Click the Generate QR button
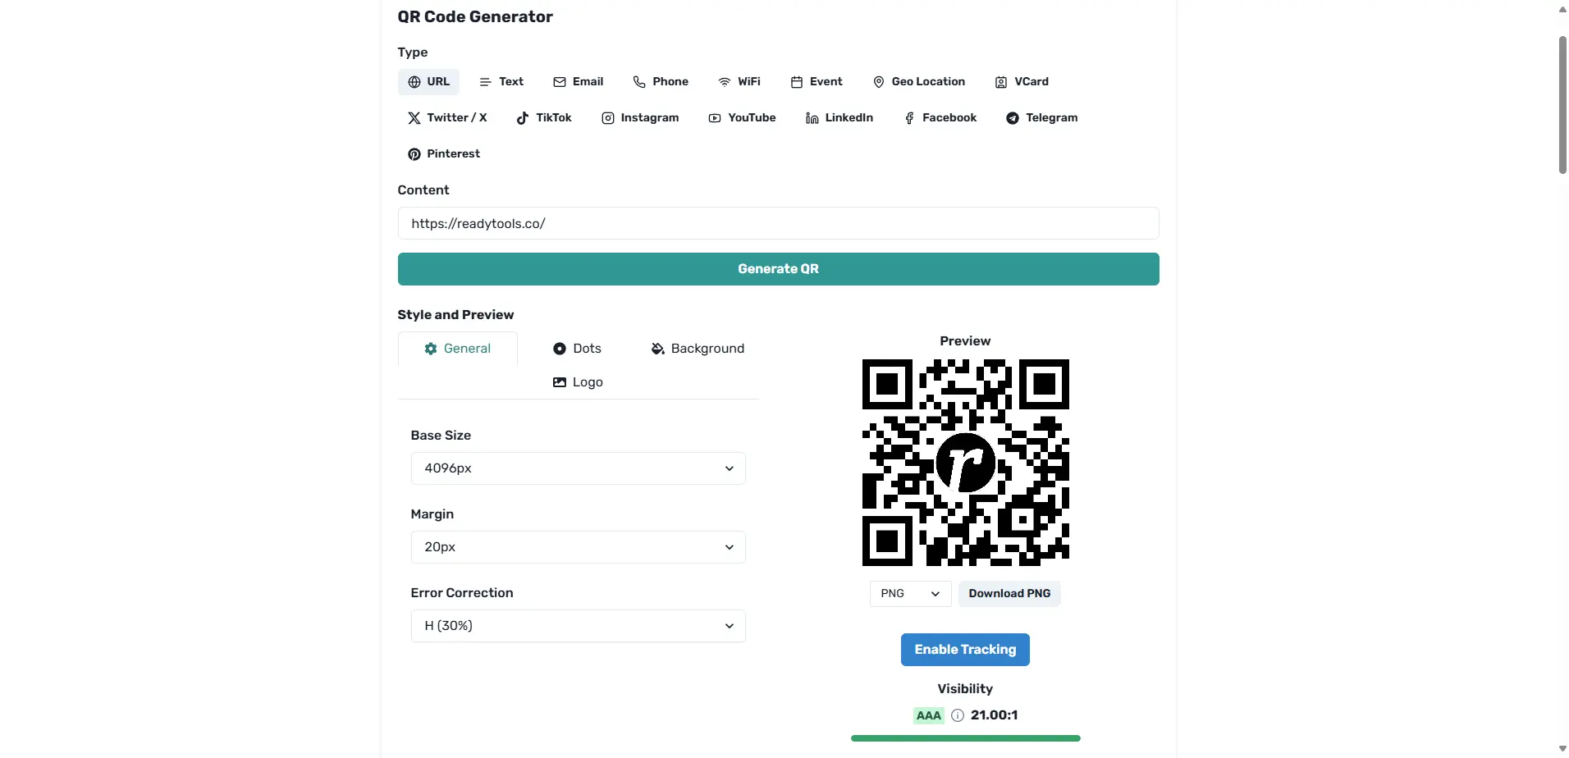 777,268
